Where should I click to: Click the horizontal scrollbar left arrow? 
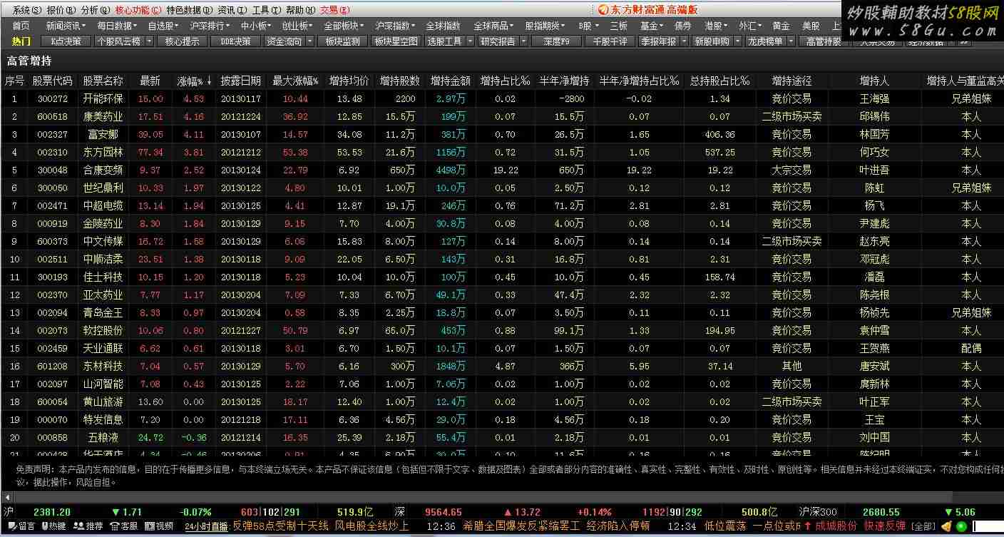[x=7, y=496]
